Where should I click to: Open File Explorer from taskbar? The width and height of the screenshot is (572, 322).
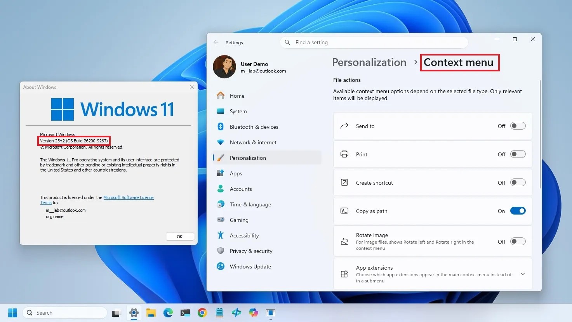[x=151, y=313]
